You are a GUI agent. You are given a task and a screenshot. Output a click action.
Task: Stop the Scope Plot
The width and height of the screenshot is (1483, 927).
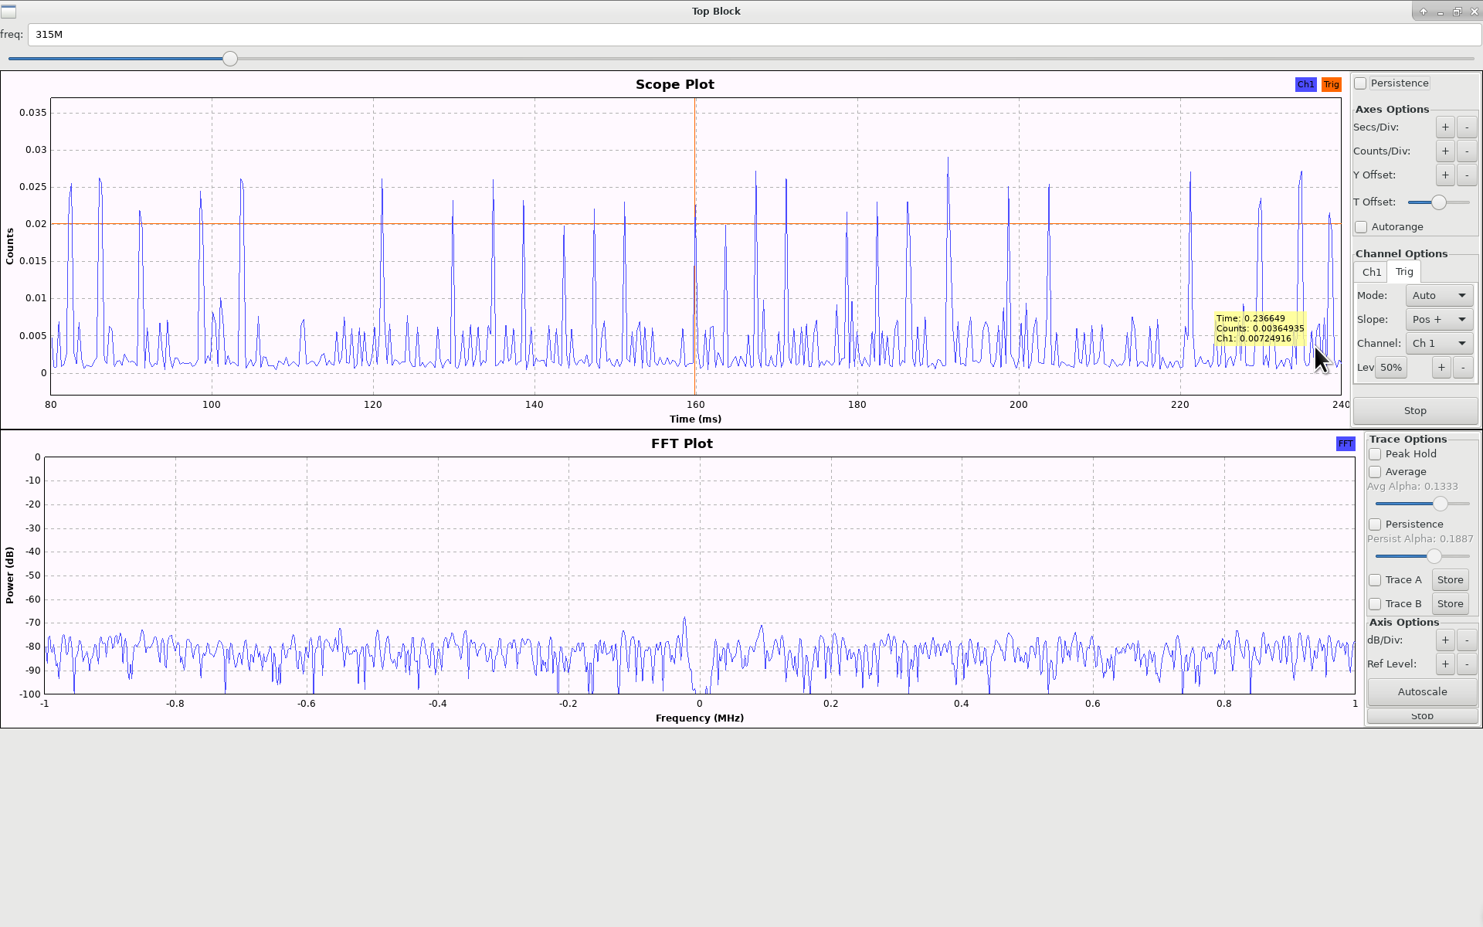click(1415, 411)
